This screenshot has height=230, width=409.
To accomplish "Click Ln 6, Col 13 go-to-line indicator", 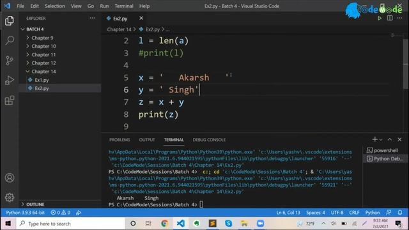I will pyautogui.click(x=288, y=213).
